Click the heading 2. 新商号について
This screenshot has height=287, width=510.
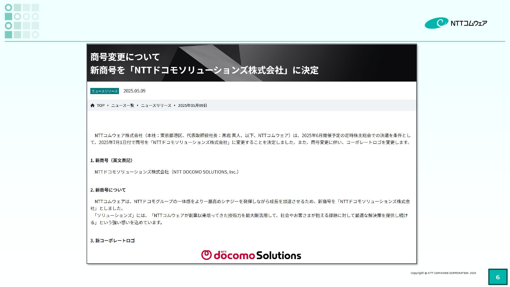(x=108, y=190)
